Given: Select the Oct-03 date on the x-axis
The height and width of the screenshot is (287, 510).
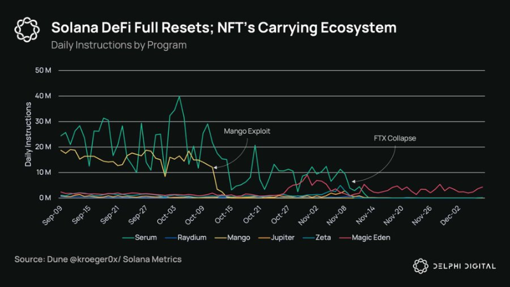Looking at the screenshot, I should click(166, 215).
